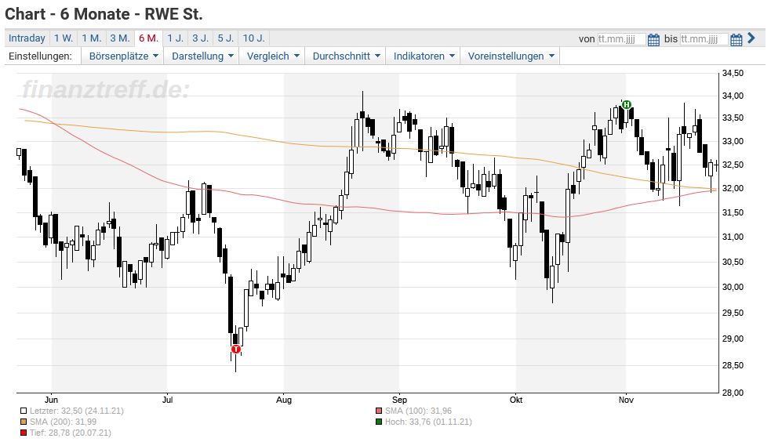Select the 10 J. timeframe tab
Viewport: 771px width, 442px height.
coord(253,38)
